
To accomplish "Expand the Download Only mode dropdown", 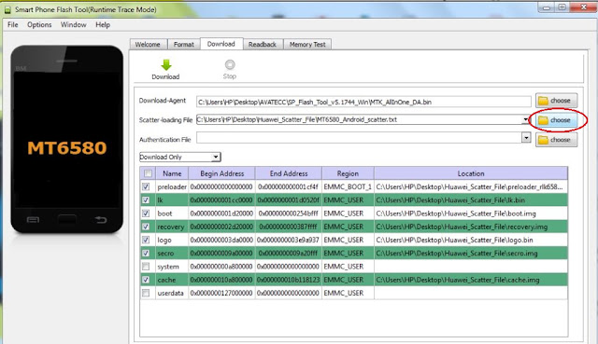I will (x=216, y=157).
